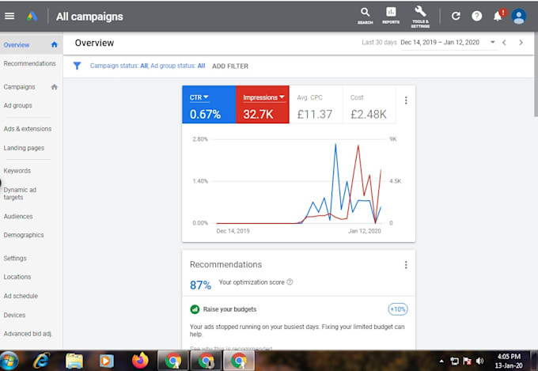
Task: Open Recommendations in sidebar
Action: (x=29, y=63)
